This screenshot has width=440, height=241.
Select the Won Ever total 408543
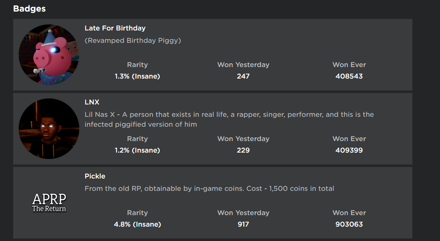pyautogui.click(x=349, y=76)
